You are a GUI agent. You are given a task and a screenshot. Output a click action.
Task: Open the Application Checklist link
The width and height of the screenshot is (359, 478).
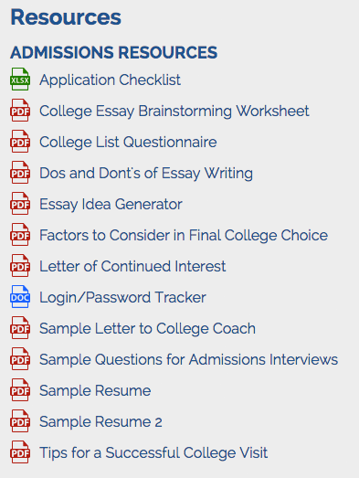pos(110,80)
